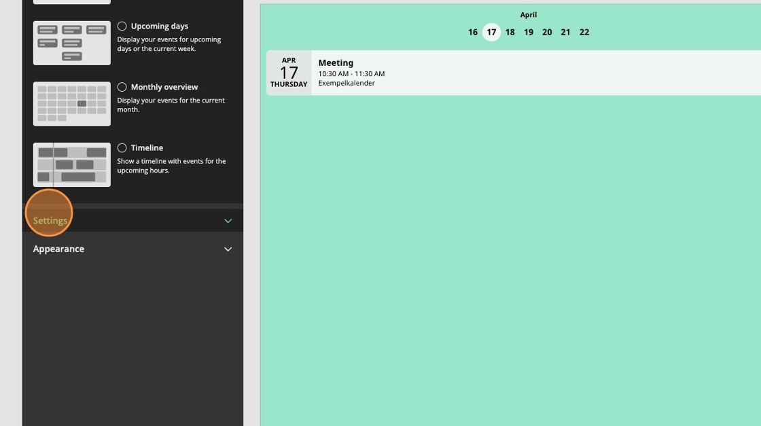
Task: Select the Upcoming days radio button
Action: (122, 26)
